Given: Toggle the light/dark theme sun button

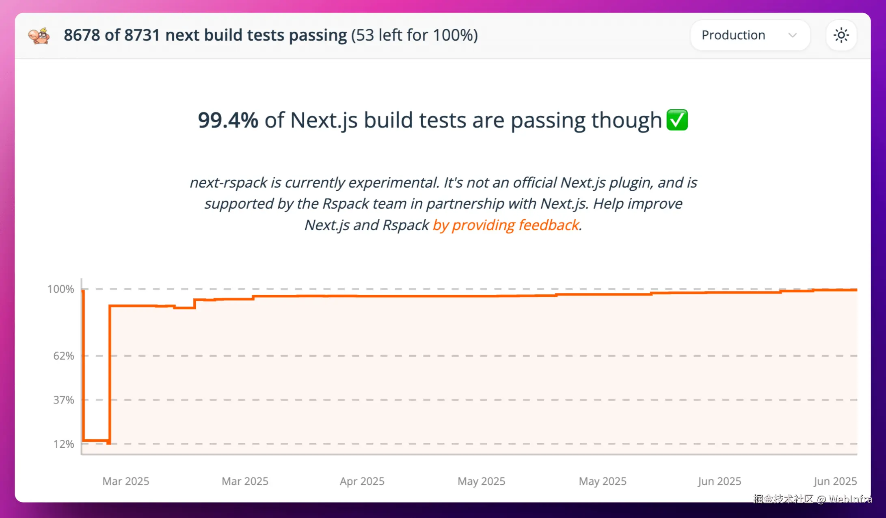Looking at the screenshot, I should [841, 35].
